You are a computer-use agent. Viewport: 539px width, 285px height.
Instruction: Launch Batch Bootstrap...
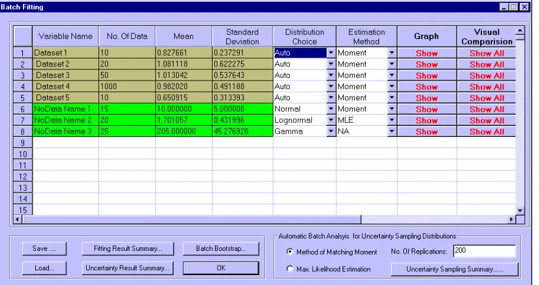point(221,248)
